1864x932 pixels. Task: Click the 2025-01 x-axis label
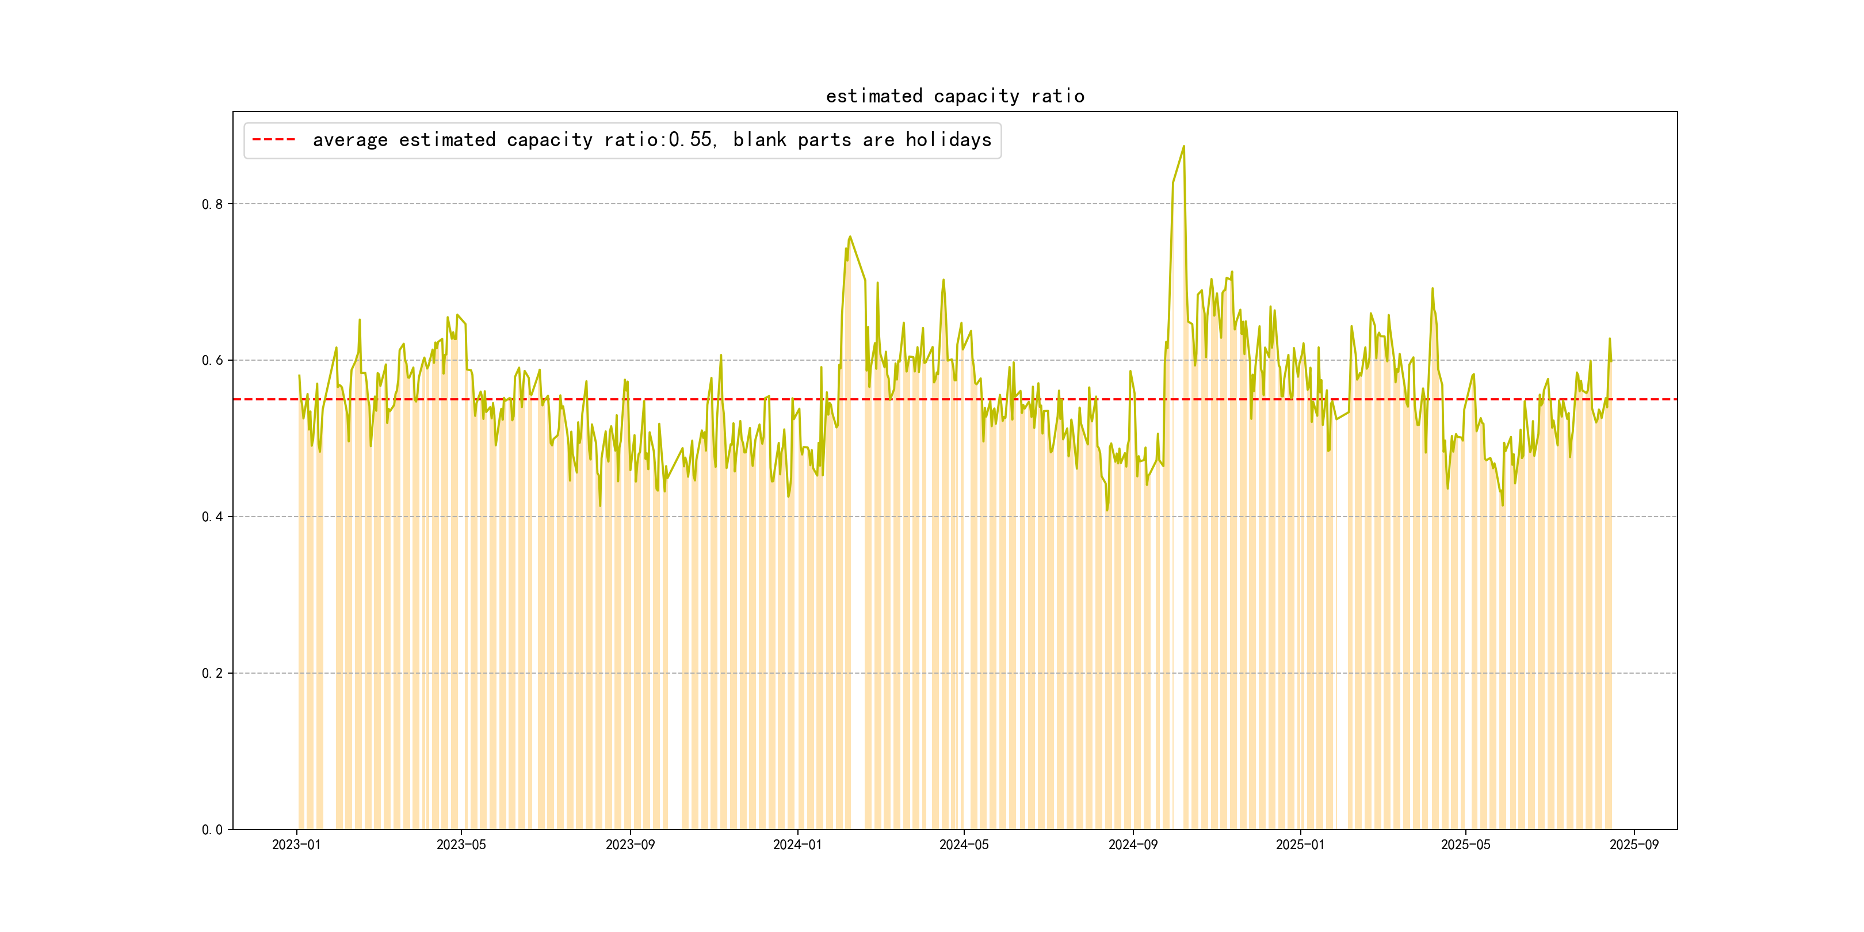(1300, 845)
